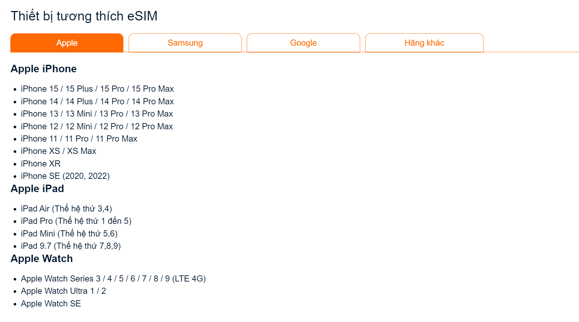This screenshot has width=579, height=322.
Task: Click the iPhone XS / XS Max entry
Action: tap(58, 151)
